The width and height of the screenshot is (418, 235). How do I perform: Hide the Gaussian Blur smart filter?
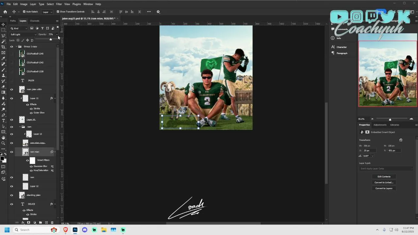pos(31,166)
